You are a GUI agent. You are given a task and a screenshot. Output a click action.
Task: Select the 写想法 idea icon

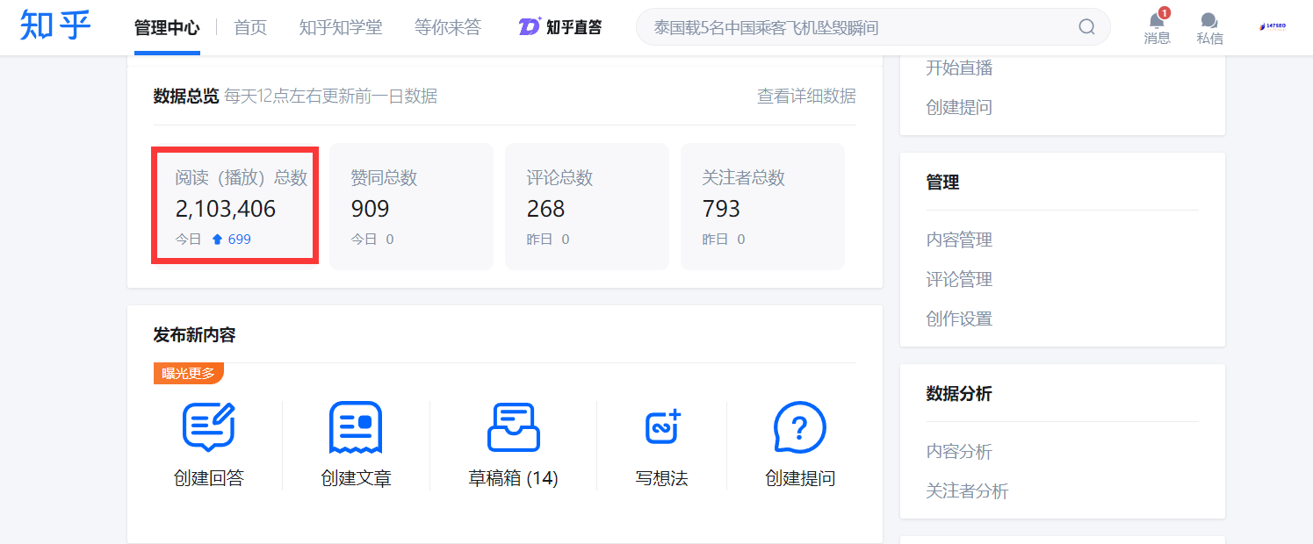pos(661,426)
